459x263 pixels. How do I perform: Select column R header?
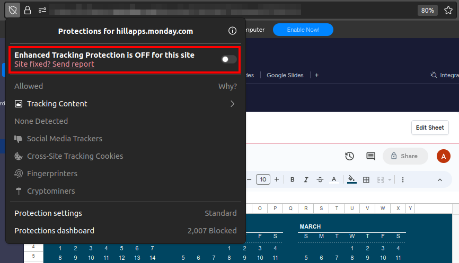coord(306,208)
